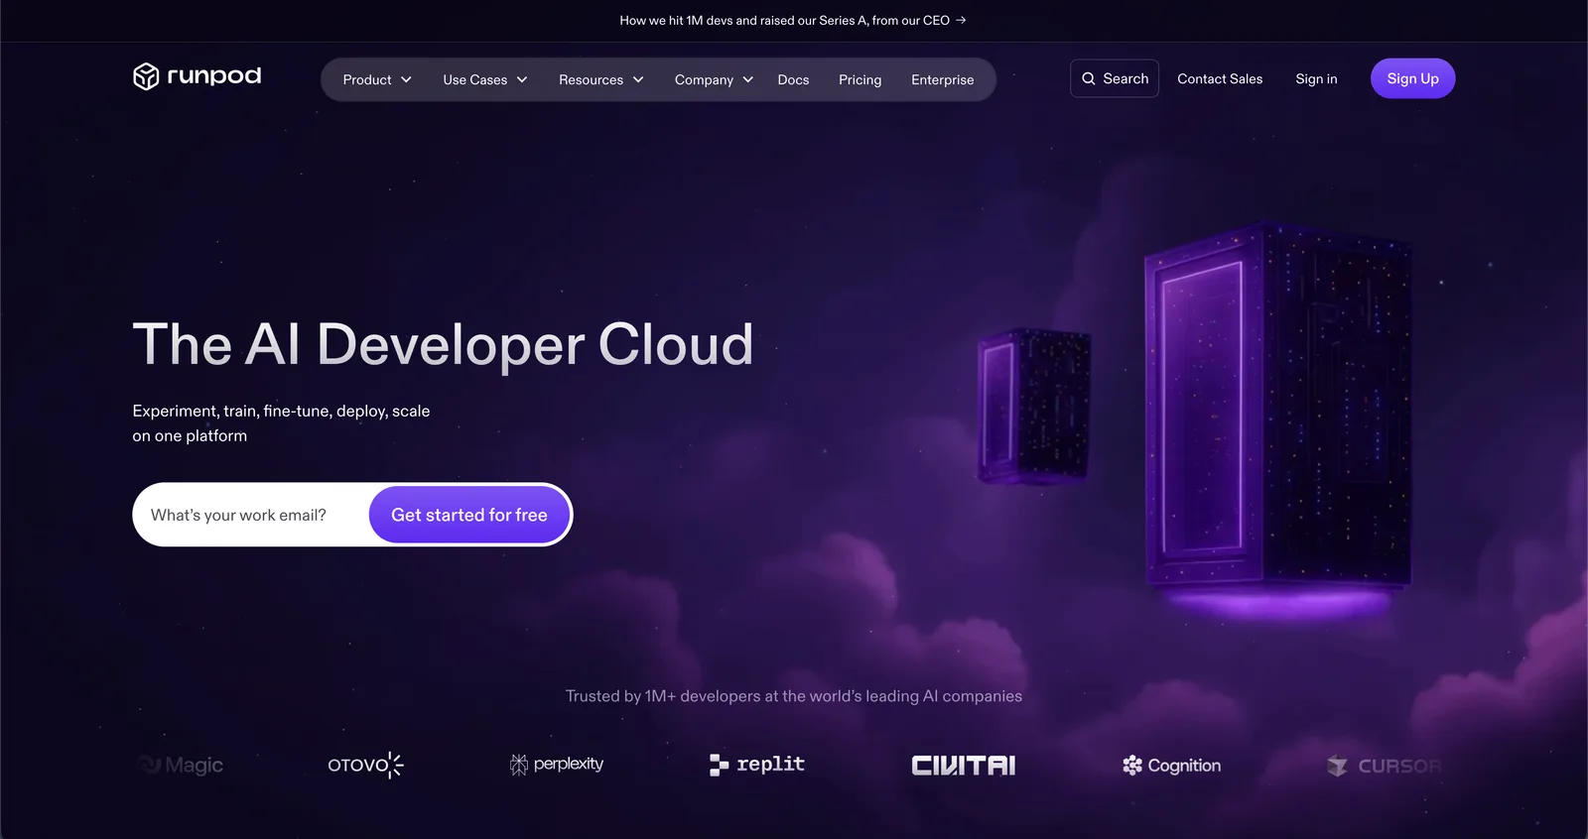
Task: Open the Contact Sales link
Action: click(1220, 78)
